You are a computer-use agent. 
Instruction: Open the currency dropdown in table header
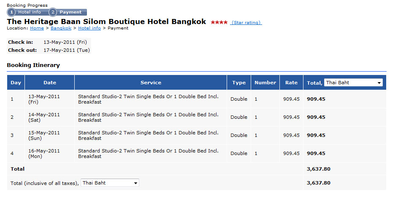pyautogui.click(x=353, y=83)
